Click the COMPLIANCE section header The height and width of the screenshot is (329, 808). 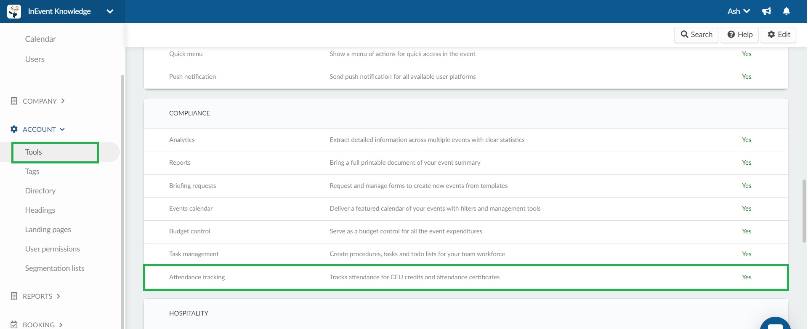pyautogui.click(x=189, y=113)
